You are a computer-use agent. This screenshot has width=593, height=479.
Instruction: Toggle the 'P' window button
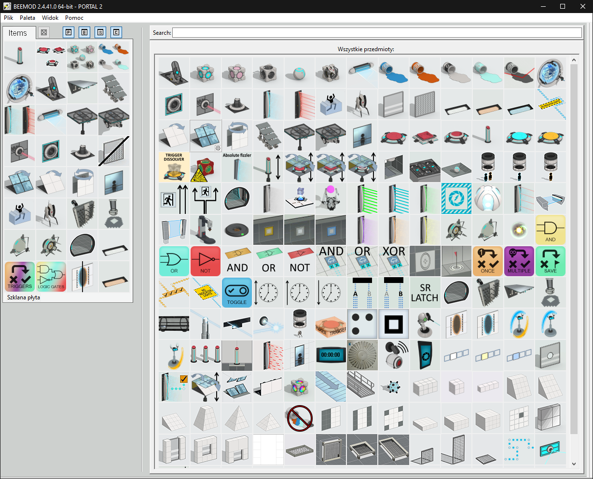tap(69, 32)
